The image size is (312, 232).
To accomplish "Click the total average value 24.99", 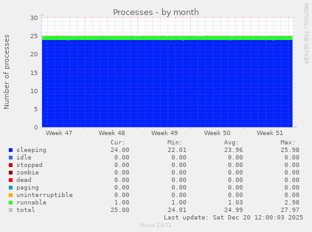I will pos(234,210).
